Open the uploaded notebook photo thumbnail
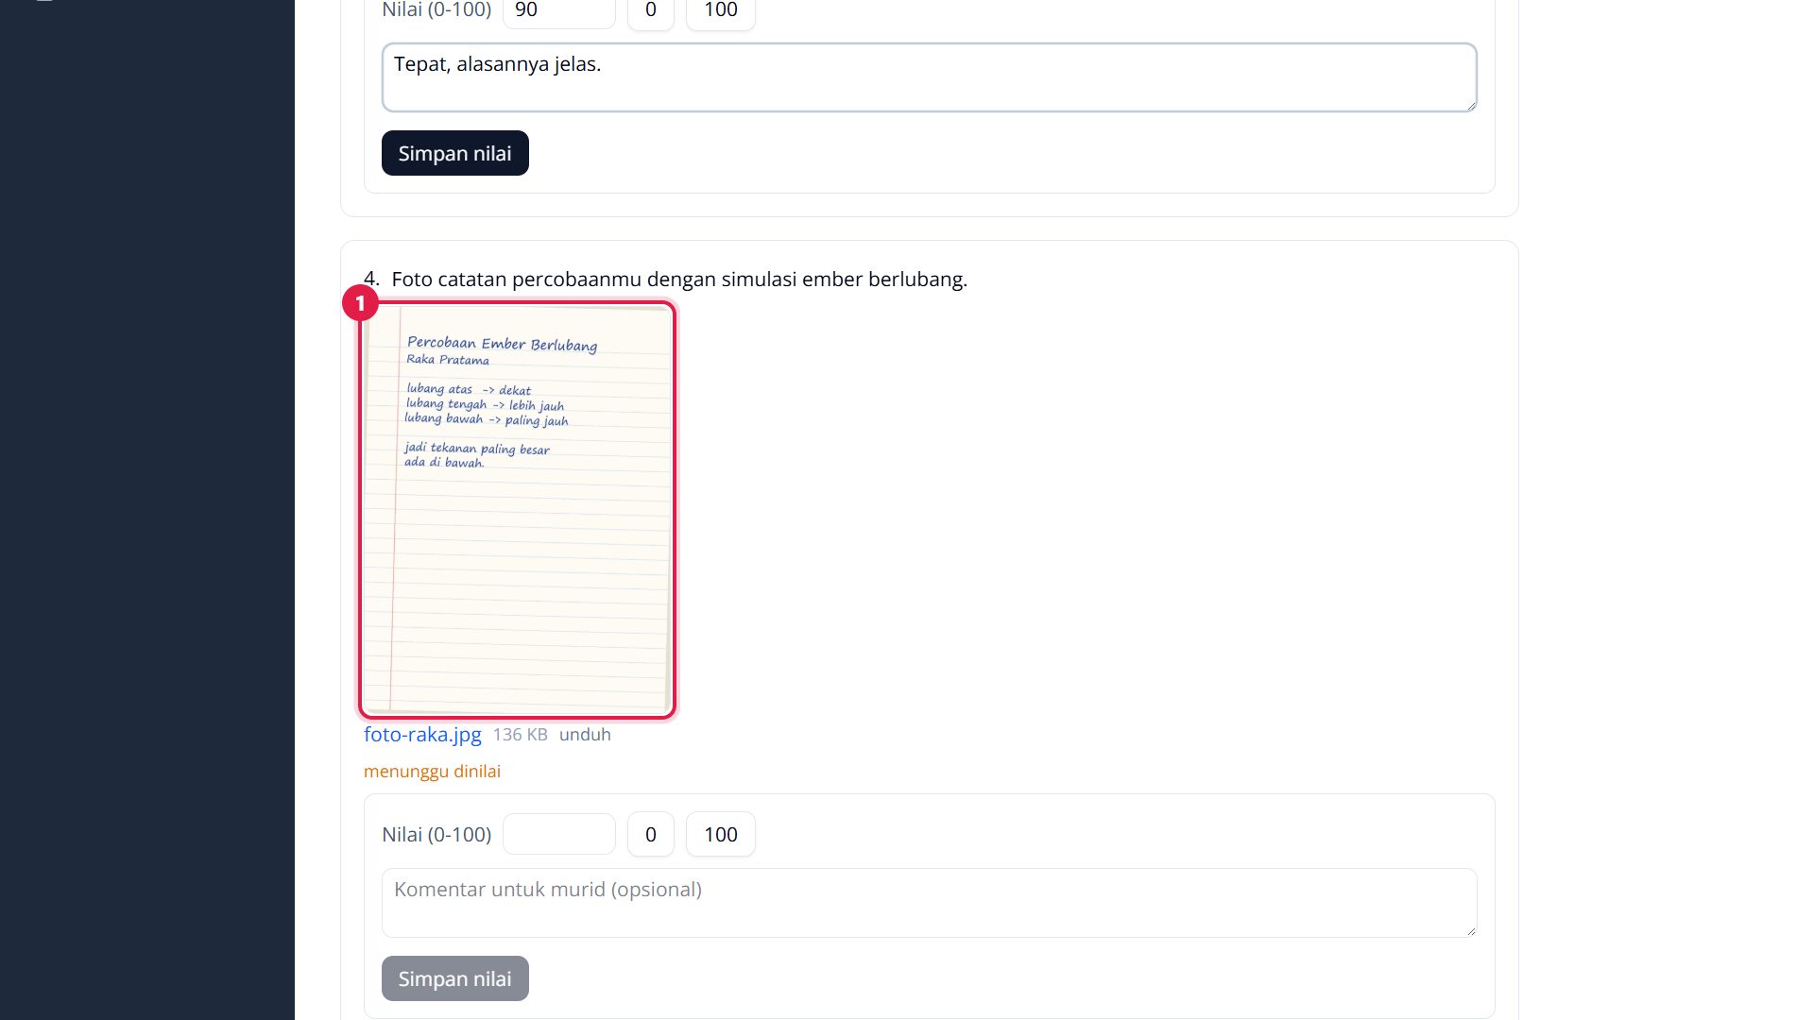Screen dimensions: 1814x1020 [x=517, y=510]
